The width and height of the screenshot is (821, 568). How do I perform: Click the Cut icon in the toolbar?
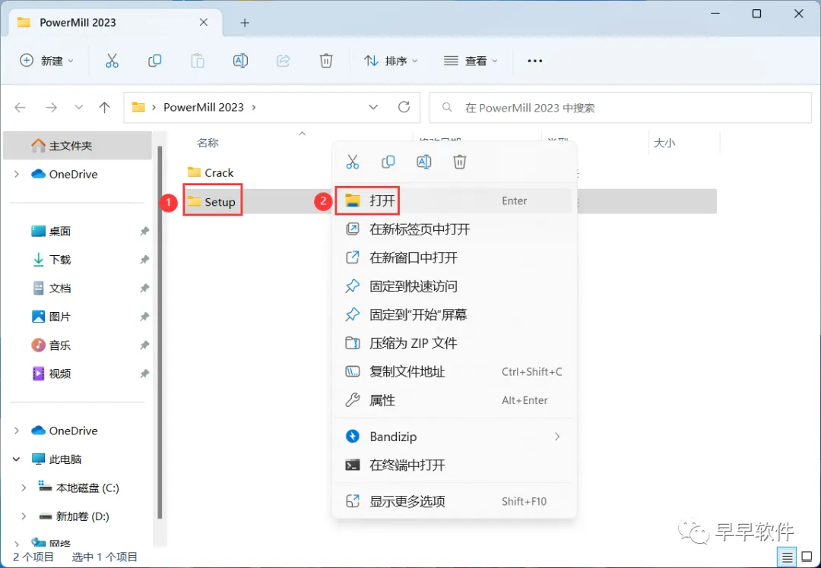point(112,61)
